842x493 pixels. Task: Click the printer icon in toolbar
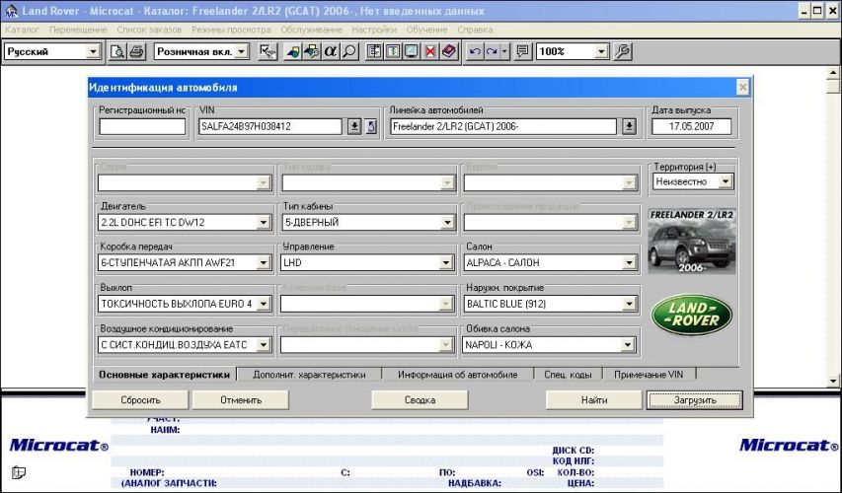(x=136, y=51)
